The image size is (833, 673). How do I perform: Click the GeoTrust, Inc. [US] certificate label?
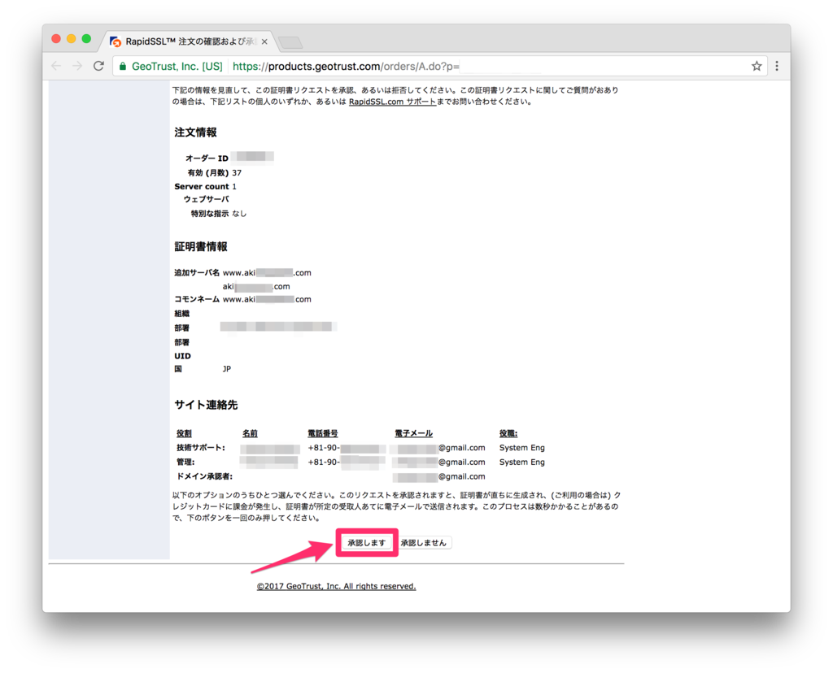pyautogui.click(x=177, y=67)
